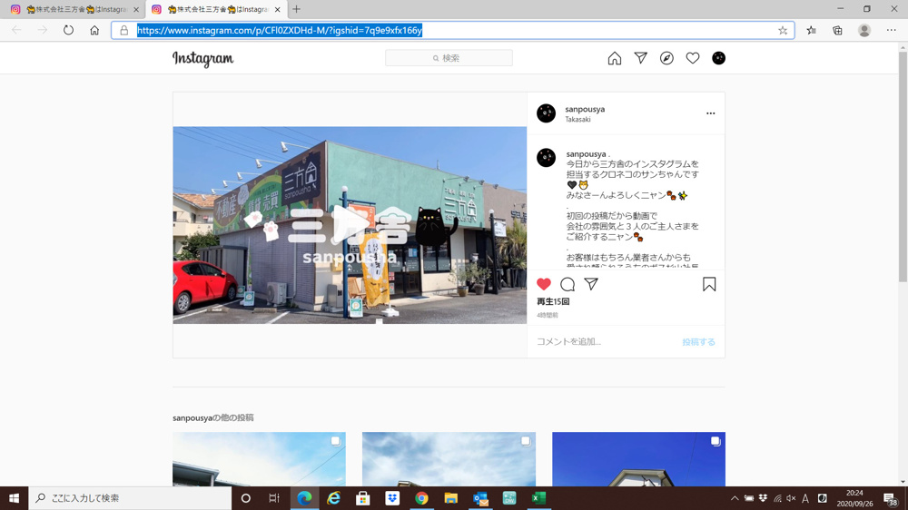
Task: Play the sanpousha video
Action: point(350,225)
